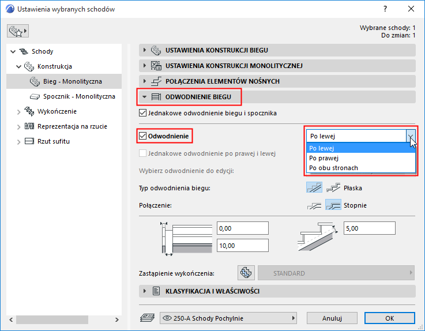Close the Po lewej dropdown arrow
Image resolution: width=425 pixels, height=331 pixels.
tap(411, 136)
